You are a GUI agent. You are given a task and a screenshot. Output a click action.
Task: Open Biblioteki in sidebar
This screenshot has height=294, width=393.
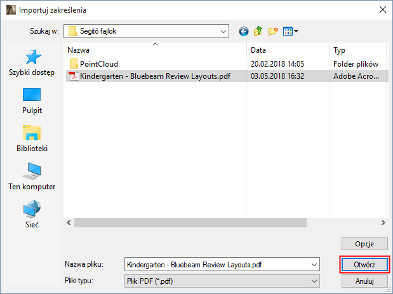[32, 138]
